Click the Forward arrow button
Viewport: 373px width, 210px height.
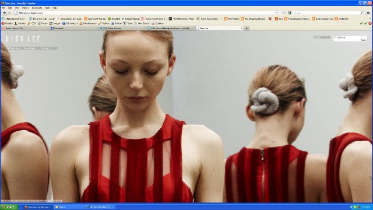(x=9, y=13)
